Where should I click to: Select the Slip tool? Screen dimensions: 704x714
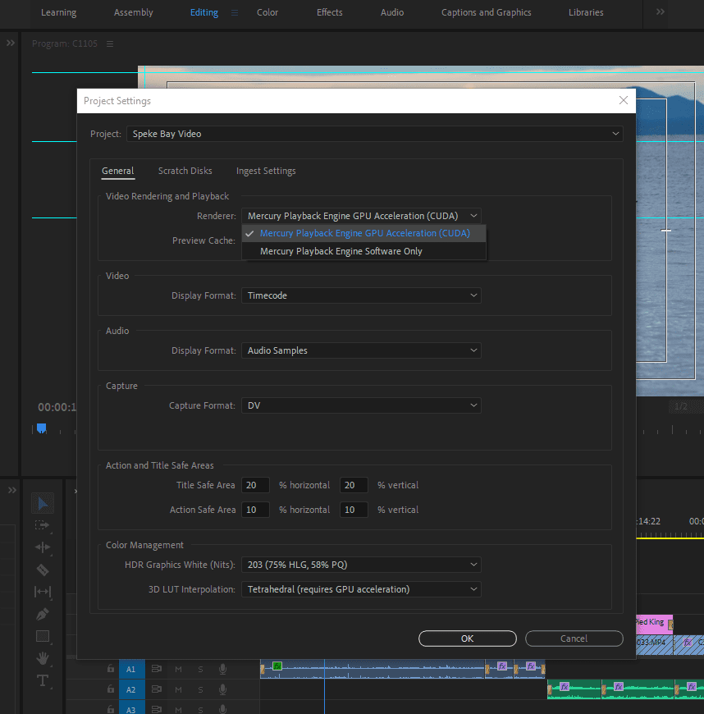pos(43,592)
